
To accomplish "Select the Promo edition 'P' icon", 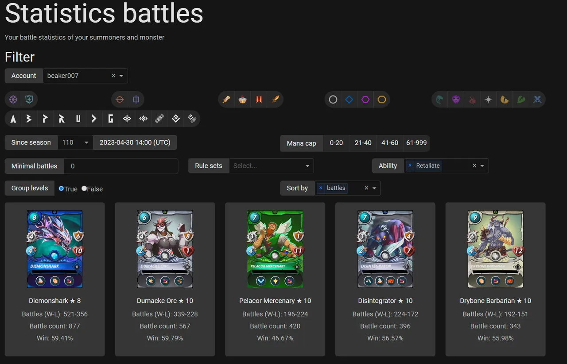I will coord(46,119).
